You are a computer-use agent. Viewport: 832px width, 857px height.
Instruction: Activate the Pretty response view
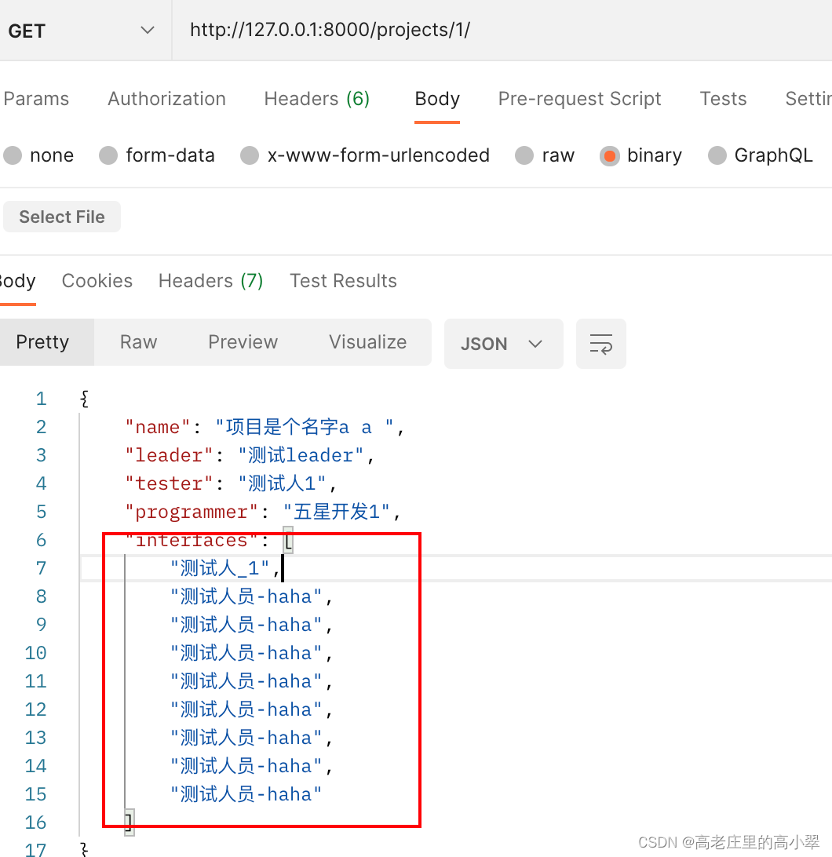coord(42,342)
